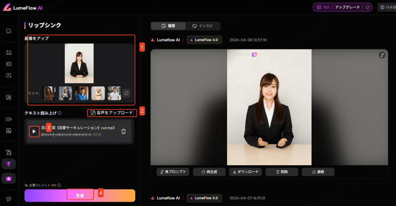Screen dimensions: 396x206
Task: Click the 762 credits coin indicator
Action: click(323, 7)
